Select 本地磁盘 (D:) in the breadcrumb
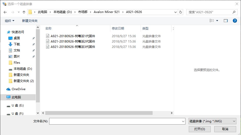Image resolution: width=241 pixels, height=135 pixels. tap(63, 12)
